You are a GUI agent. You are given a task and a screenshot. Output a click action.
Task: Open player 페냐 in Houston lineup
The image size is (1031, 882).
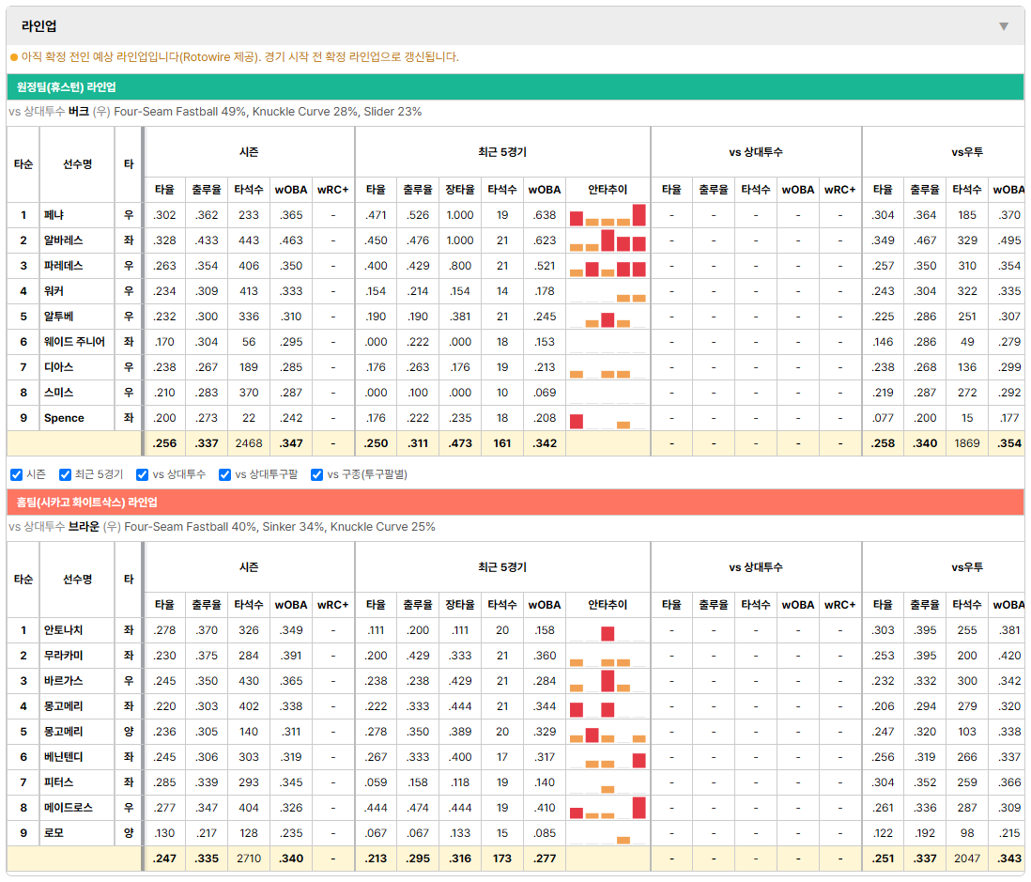tap(54, 215)
